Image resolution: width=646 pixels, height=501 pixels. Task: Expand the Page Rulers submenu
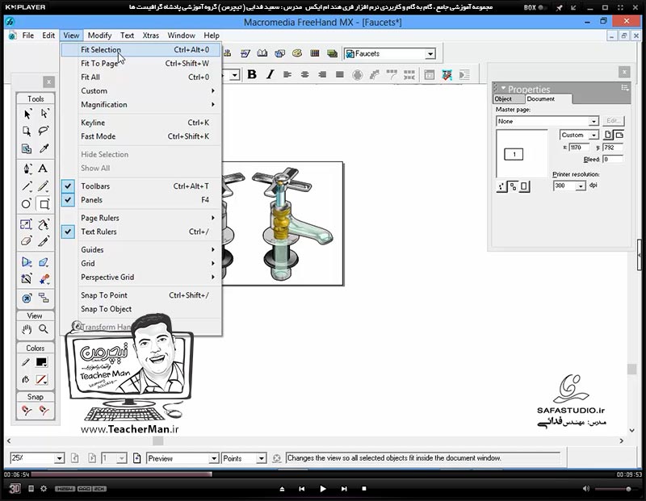click(x=141, y=218)
